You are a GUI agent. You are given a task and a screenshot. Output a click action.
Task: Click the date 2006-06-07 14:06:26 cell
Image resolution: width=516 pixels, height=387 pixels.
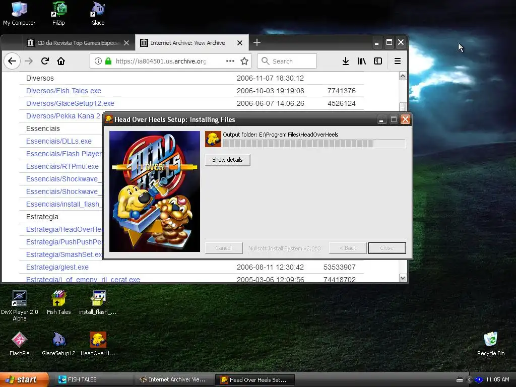[271, 103]
